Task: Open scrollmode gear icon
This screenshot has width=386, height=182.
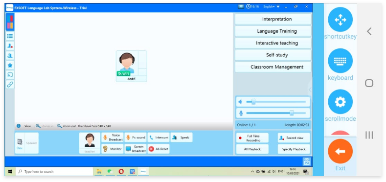Action: click(x=340, y=101)
